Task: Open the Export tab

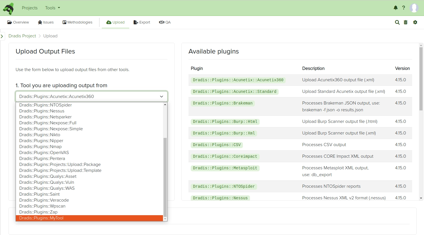Action: pos(142,22)
